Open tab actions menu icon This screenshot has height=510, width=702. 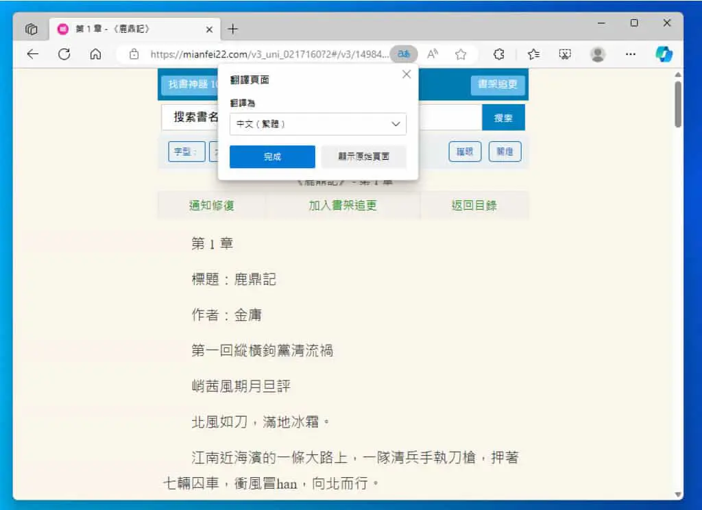pyautogui.click(x=32, y=29)
